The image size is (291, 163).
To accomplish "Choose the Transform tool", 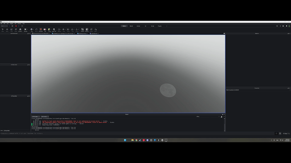I will tap(20, 30).
